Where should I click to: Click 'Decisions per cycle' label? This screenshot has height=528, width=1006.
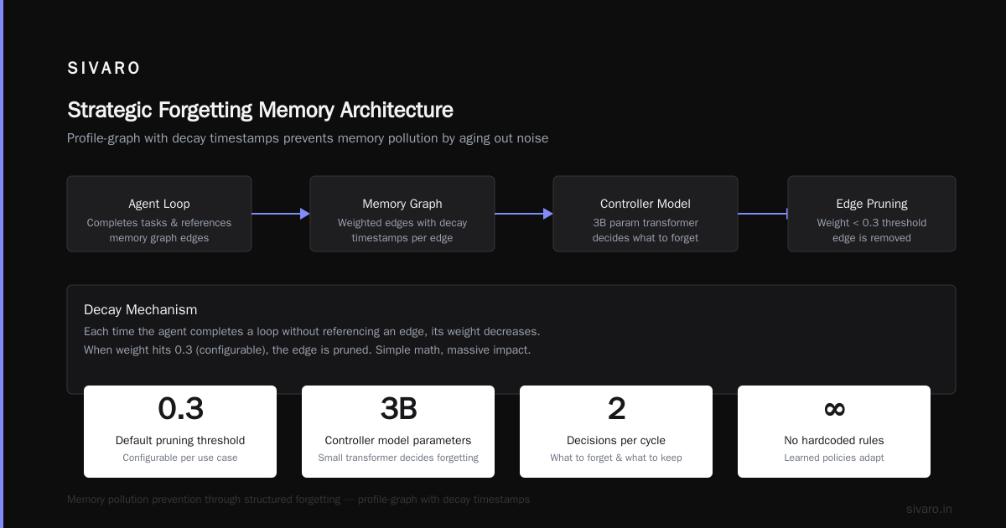click(616, 440)
